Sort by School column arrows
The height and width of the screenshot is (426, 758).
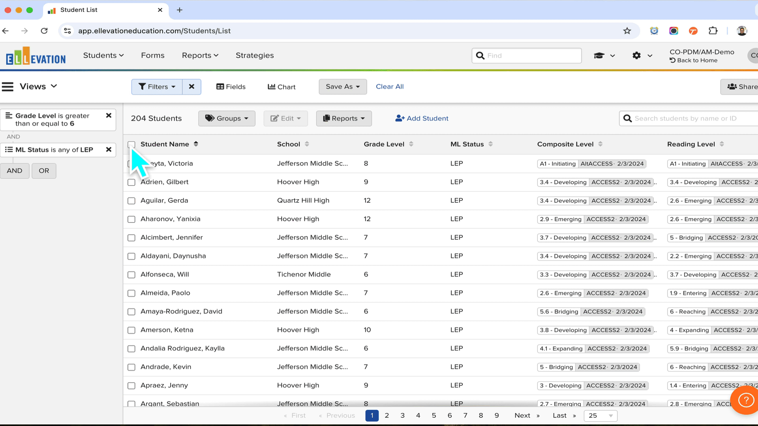pyautogui.click(x=307, y=144)
